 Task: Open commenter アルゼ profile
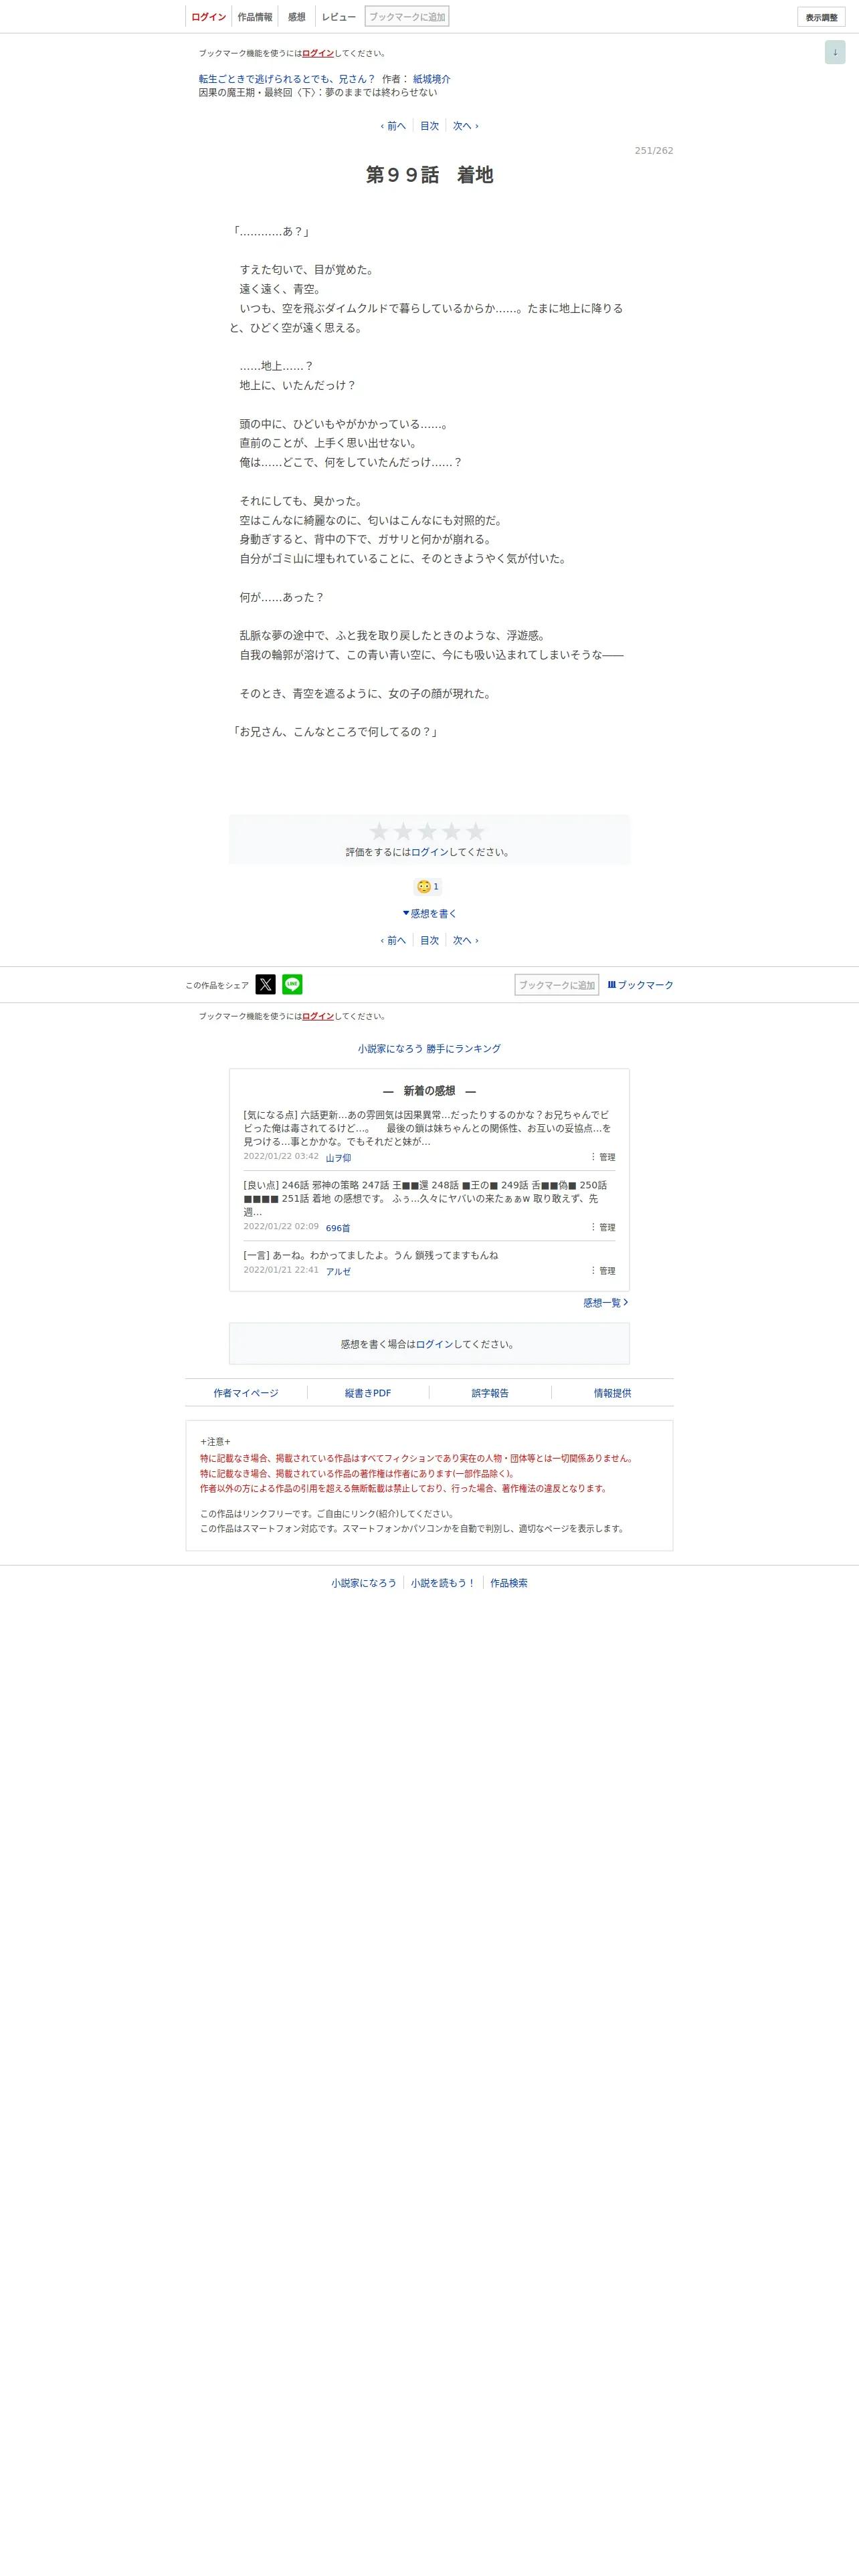coord(338,1272)
